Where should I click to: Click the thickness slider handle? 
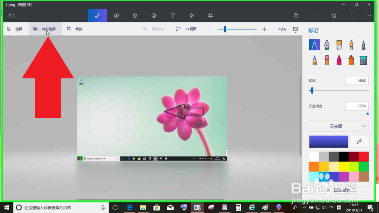pos(312,91)
